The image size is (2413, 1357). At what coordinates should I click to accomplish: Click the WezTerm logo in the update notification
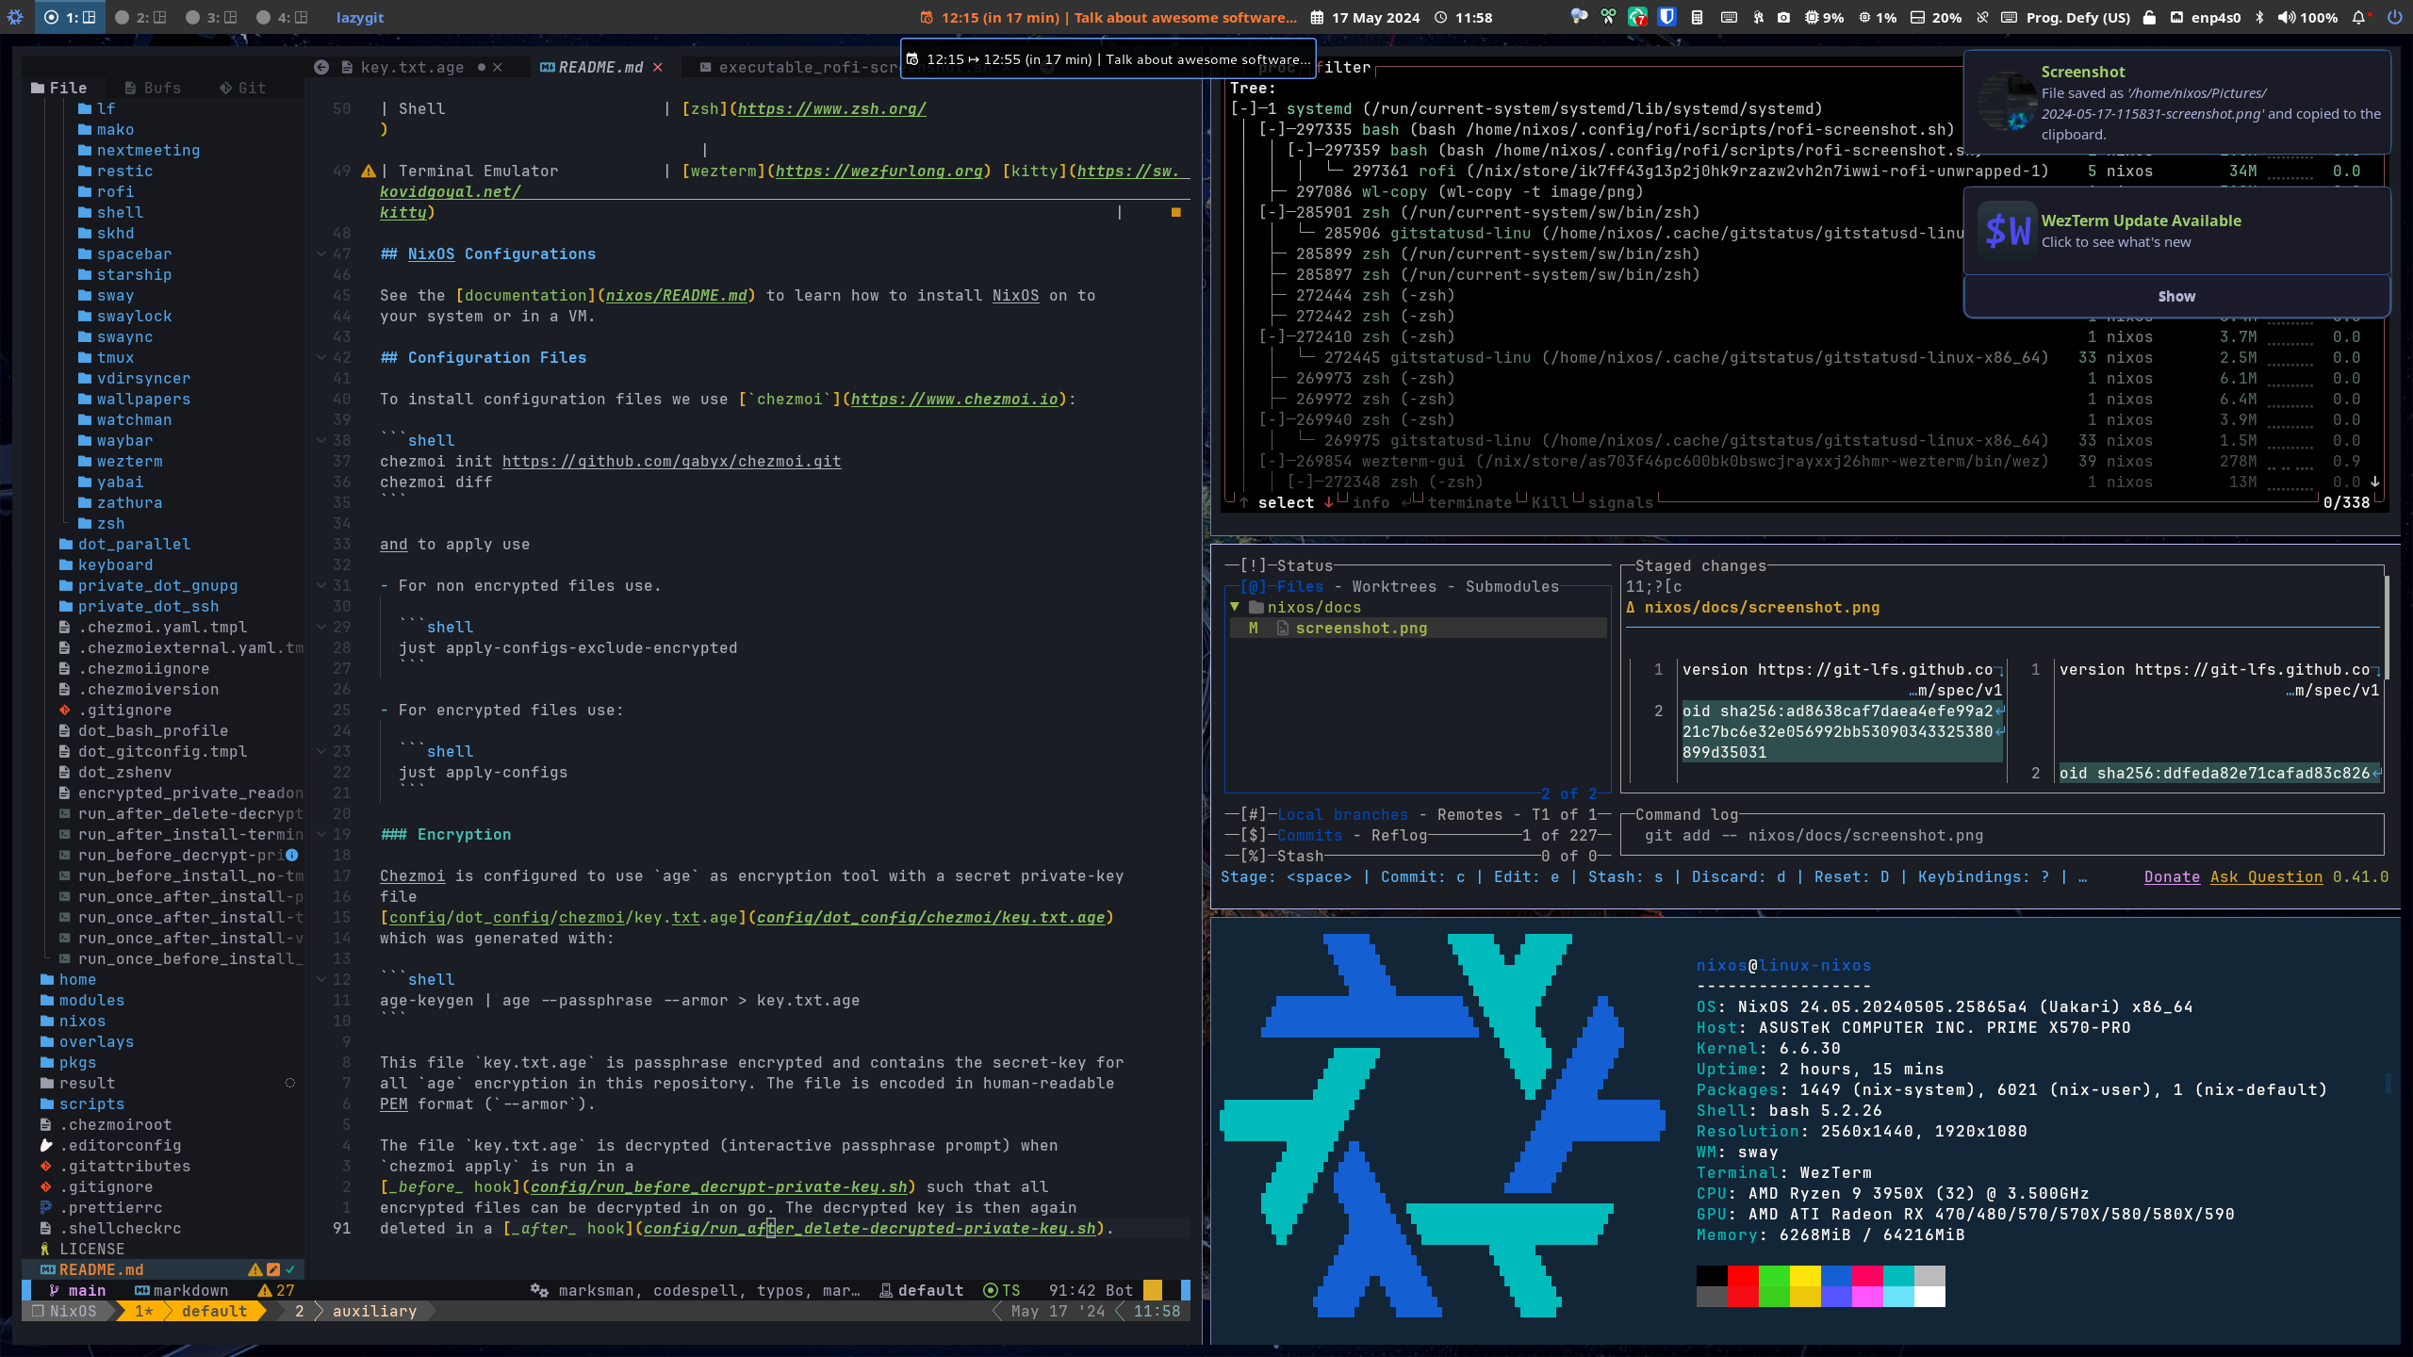point(2007,230)
